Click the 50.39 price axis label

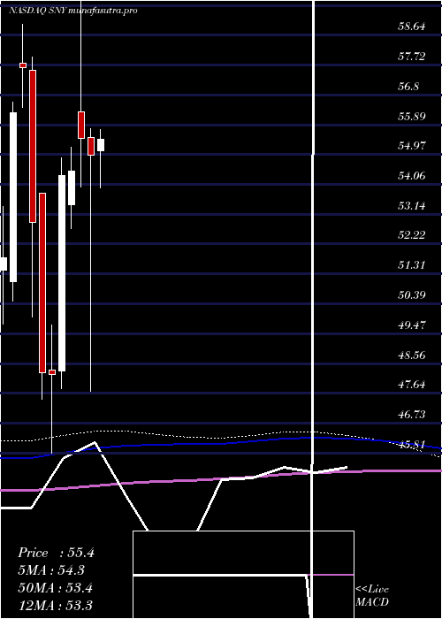pyautogui.click(x=412, y=294)
